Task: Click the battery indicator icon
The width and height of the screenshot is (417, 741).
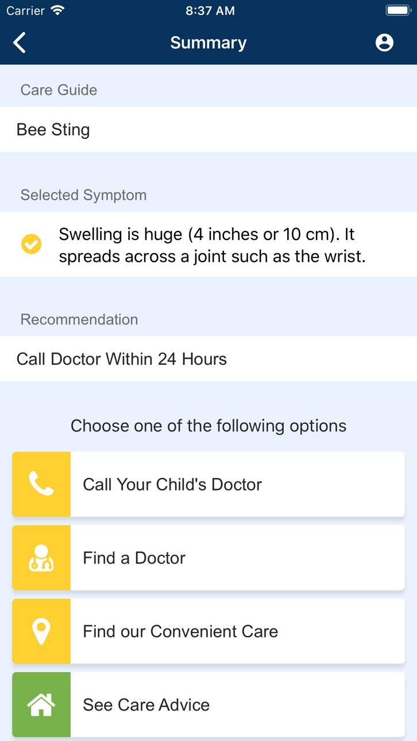Action: tap(398, 11)
